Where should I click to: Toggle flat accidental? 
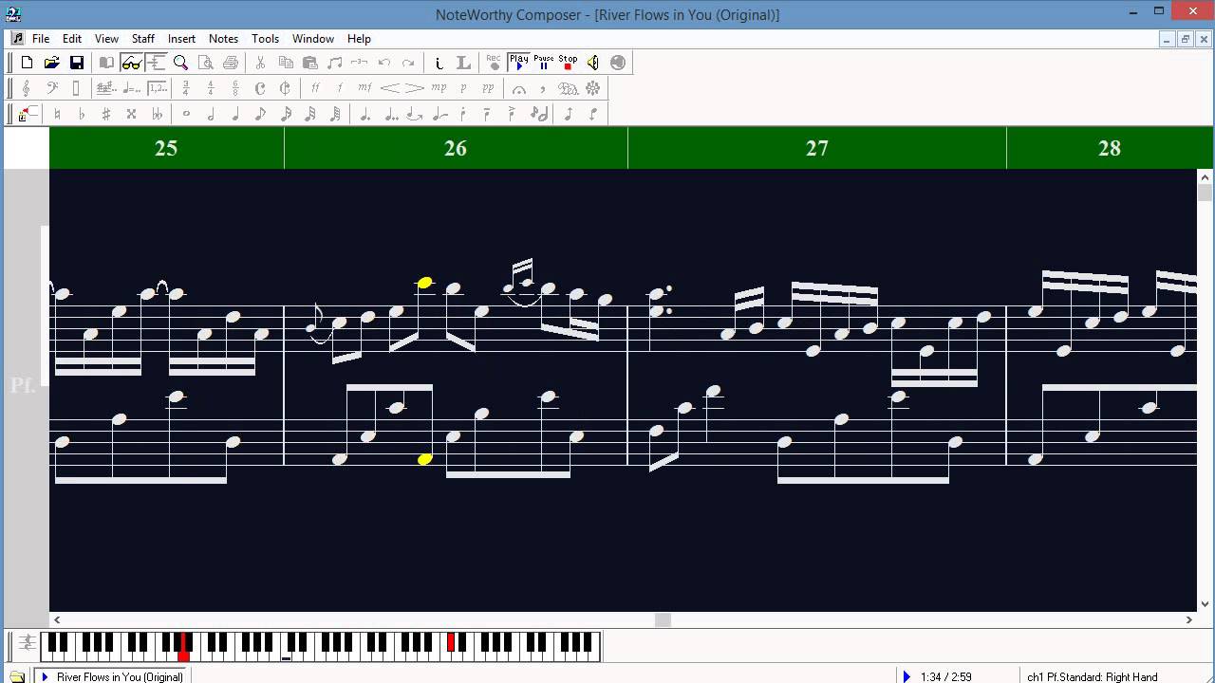82,114
